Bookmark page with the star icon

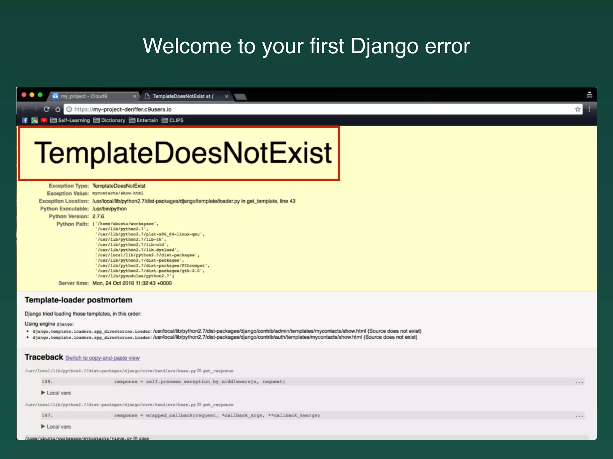pos(577,109)
